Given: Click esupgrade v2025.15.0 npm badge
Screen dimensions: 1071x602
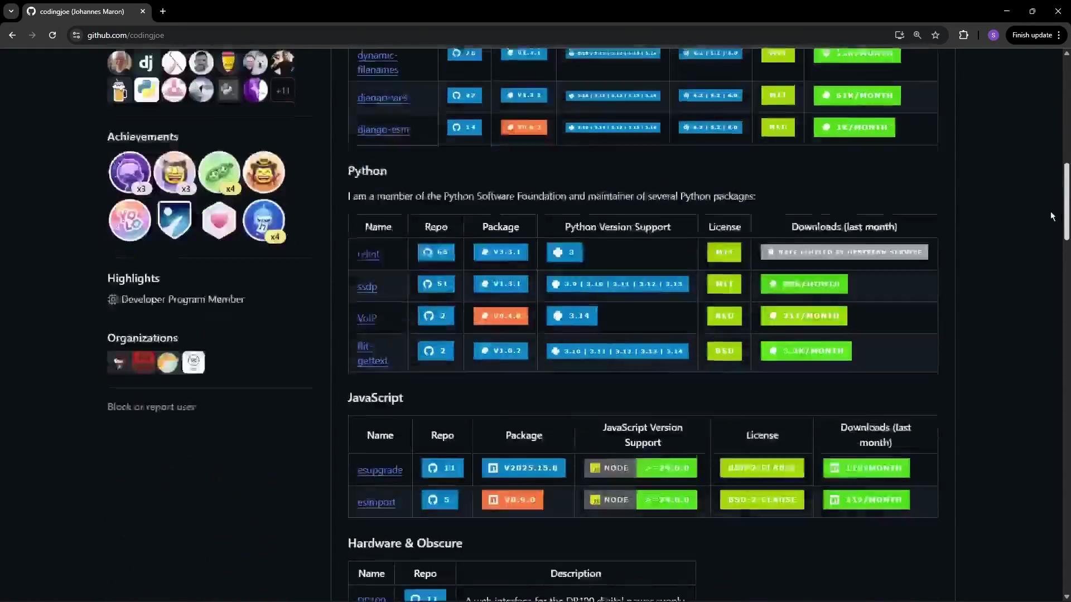Looking at the screenshot, I should coord(524,468).
